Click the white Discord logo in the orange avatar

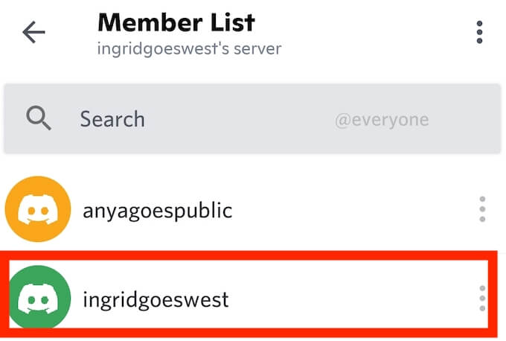37,211
